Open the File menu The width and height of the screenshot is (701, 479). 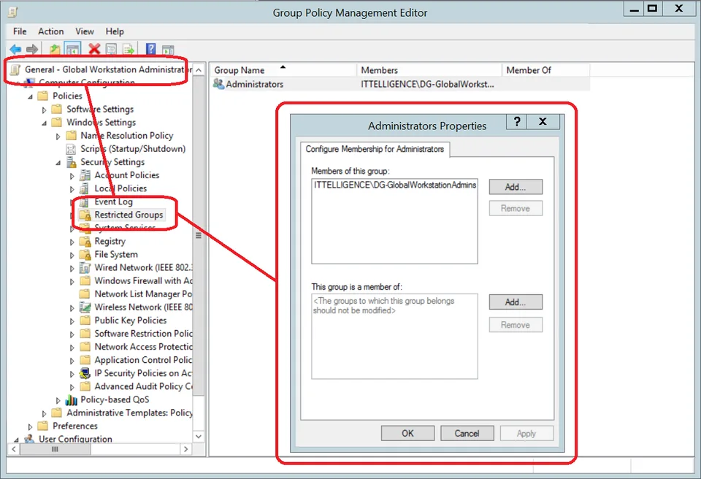click(x=20, y=31)
